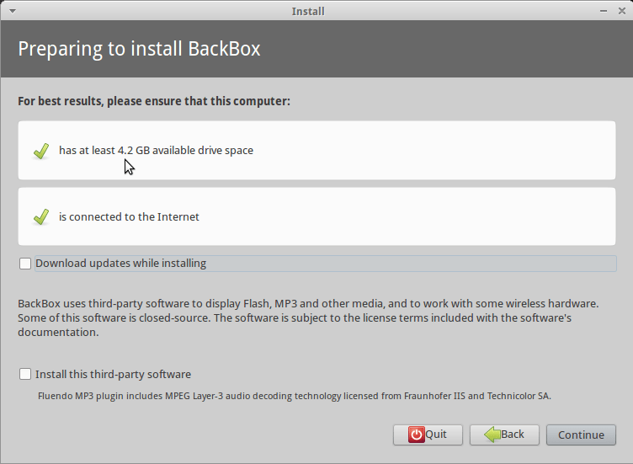This screenshot has width=633, height=464.
Task: Select text "has at least 4.2 GB available drive space"
Action: point(157,150)
